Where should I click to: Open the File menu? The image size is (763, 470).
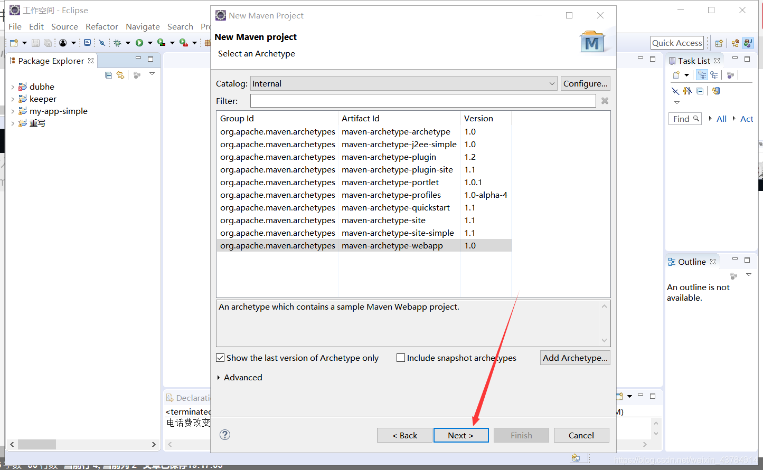pyautogui.click(x=15, y=26)
